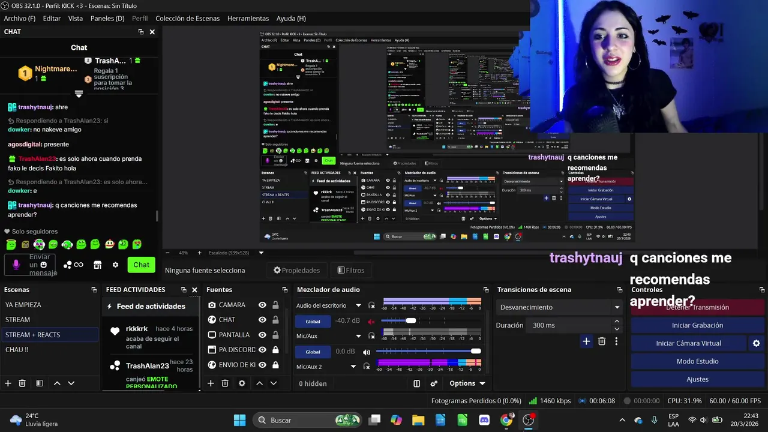Open transition properties three-dot menu
Screen dimensions: 768x432
point(616,341)
